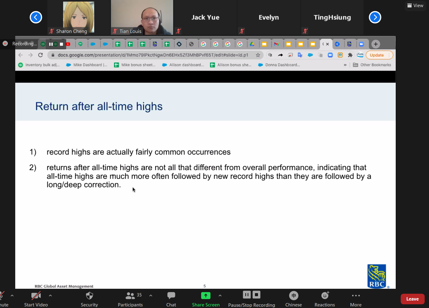429x308 pixels.
Task: Switch to the YouTube browser tab
Action: [68, 44]
